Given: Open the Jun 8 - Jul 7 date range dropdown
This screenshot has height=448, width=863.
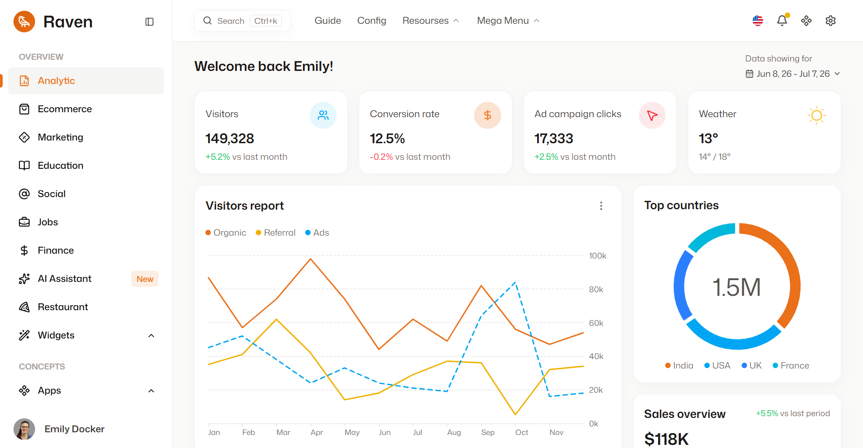Looking at the screenshot, I should click(793, 74).
